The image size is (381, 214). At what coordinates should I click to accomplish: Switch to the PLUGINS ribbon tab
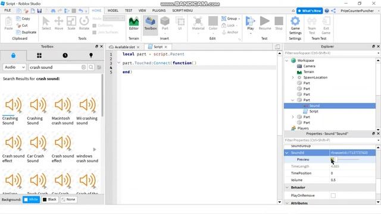[x=159, y=11]
